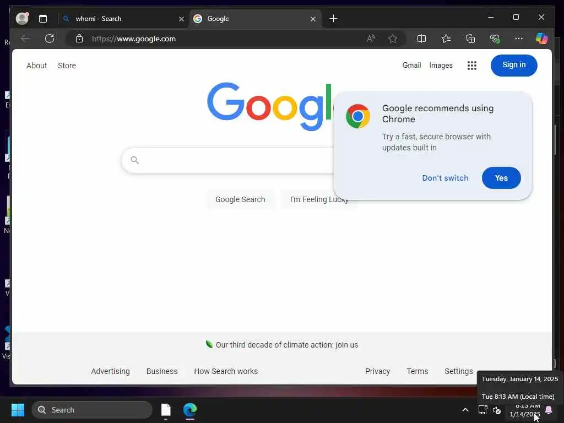
Task: Click I'm Feeling Lucky button
Action: [319, 199]
